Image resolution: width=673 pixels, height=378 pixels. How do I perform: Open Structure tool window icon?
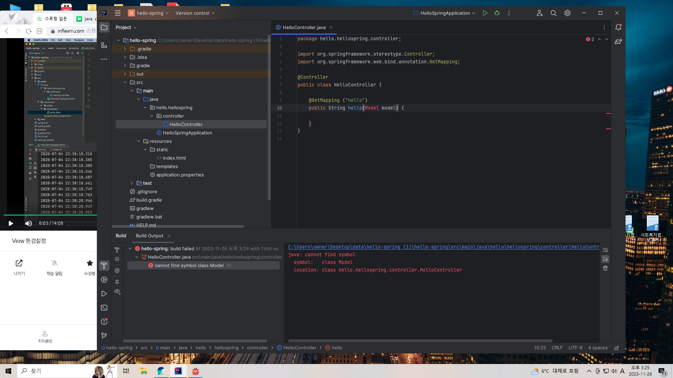pyautogui.click(x=104, y=45)
